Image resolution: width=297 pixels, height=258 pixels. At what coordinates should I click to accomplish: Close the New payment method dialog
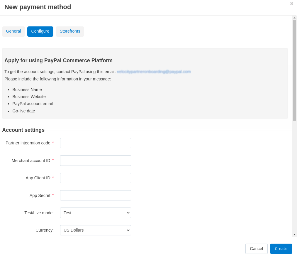(x=291, y=4)
